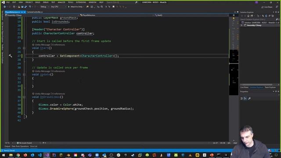Switch to the Live Share panel tab
The image size is (281, 158).
point(245,87)
